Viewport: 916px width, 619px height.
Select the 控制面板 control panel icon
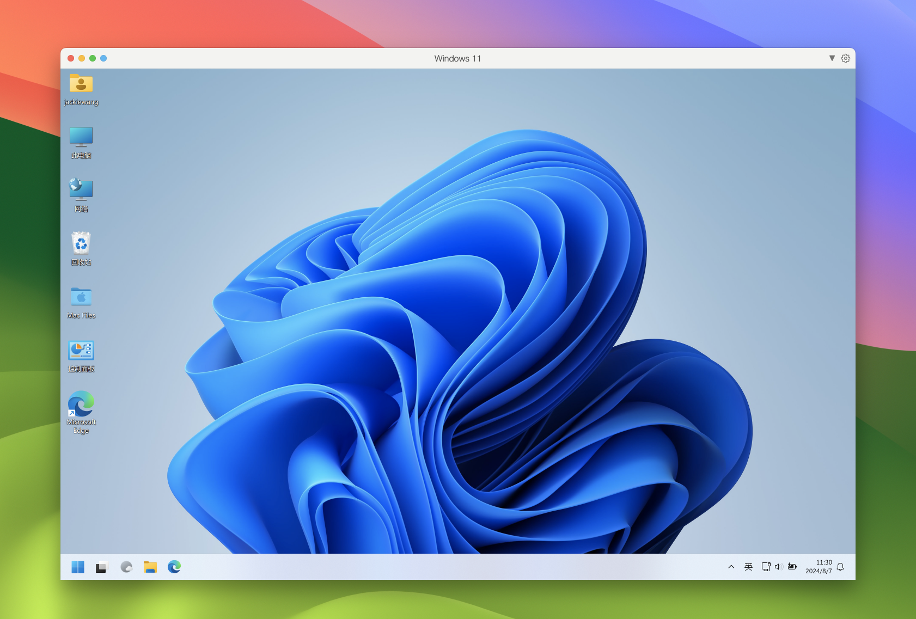(81, 351)
